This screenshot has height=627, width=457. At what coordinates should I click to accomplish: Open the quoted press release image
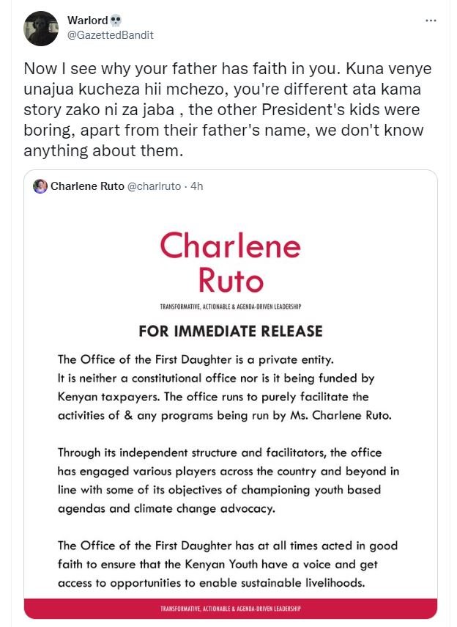tap(230, 411)
